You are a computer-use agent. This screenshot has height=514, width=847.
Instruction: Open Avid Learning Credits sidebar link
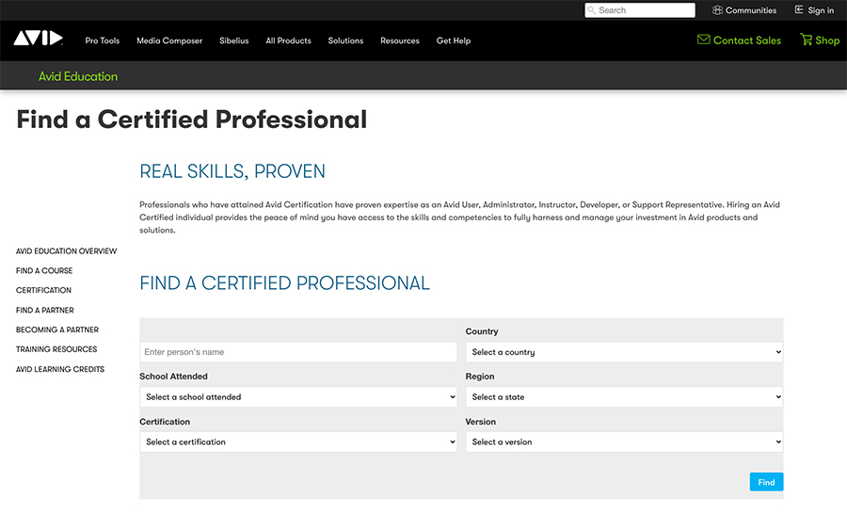(60, 369)
